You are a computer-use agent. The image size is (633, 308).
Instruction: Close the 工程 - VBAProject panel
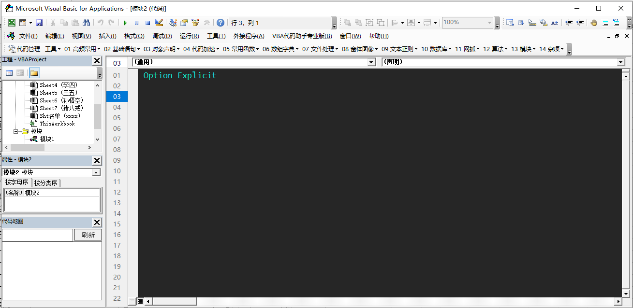(x=97, y=60)
